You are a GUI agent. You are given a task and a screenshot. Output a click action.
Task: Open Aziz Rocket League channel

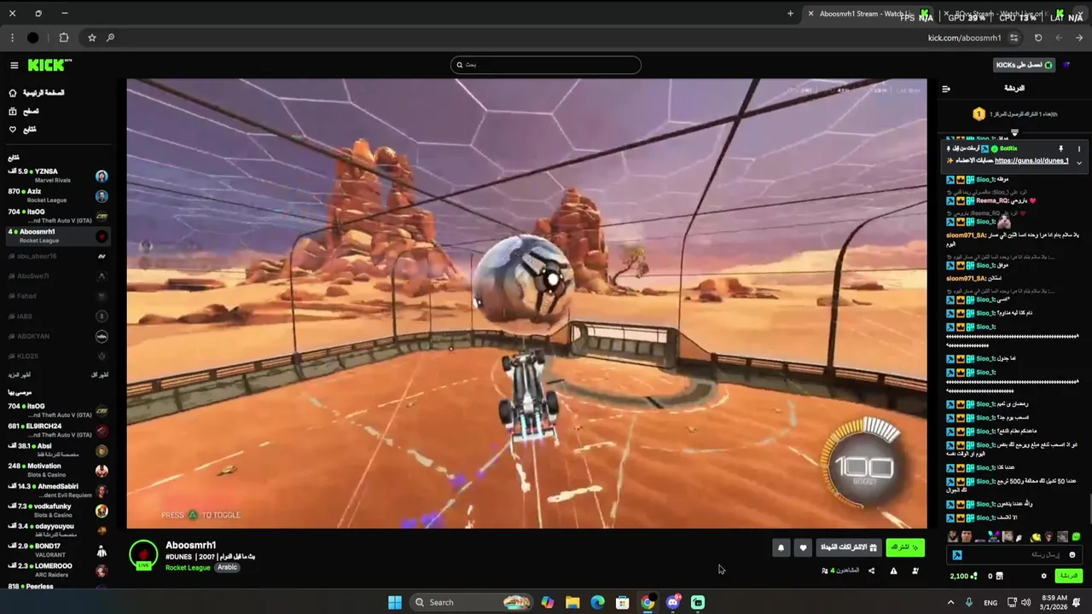click(x=58, y=195)
